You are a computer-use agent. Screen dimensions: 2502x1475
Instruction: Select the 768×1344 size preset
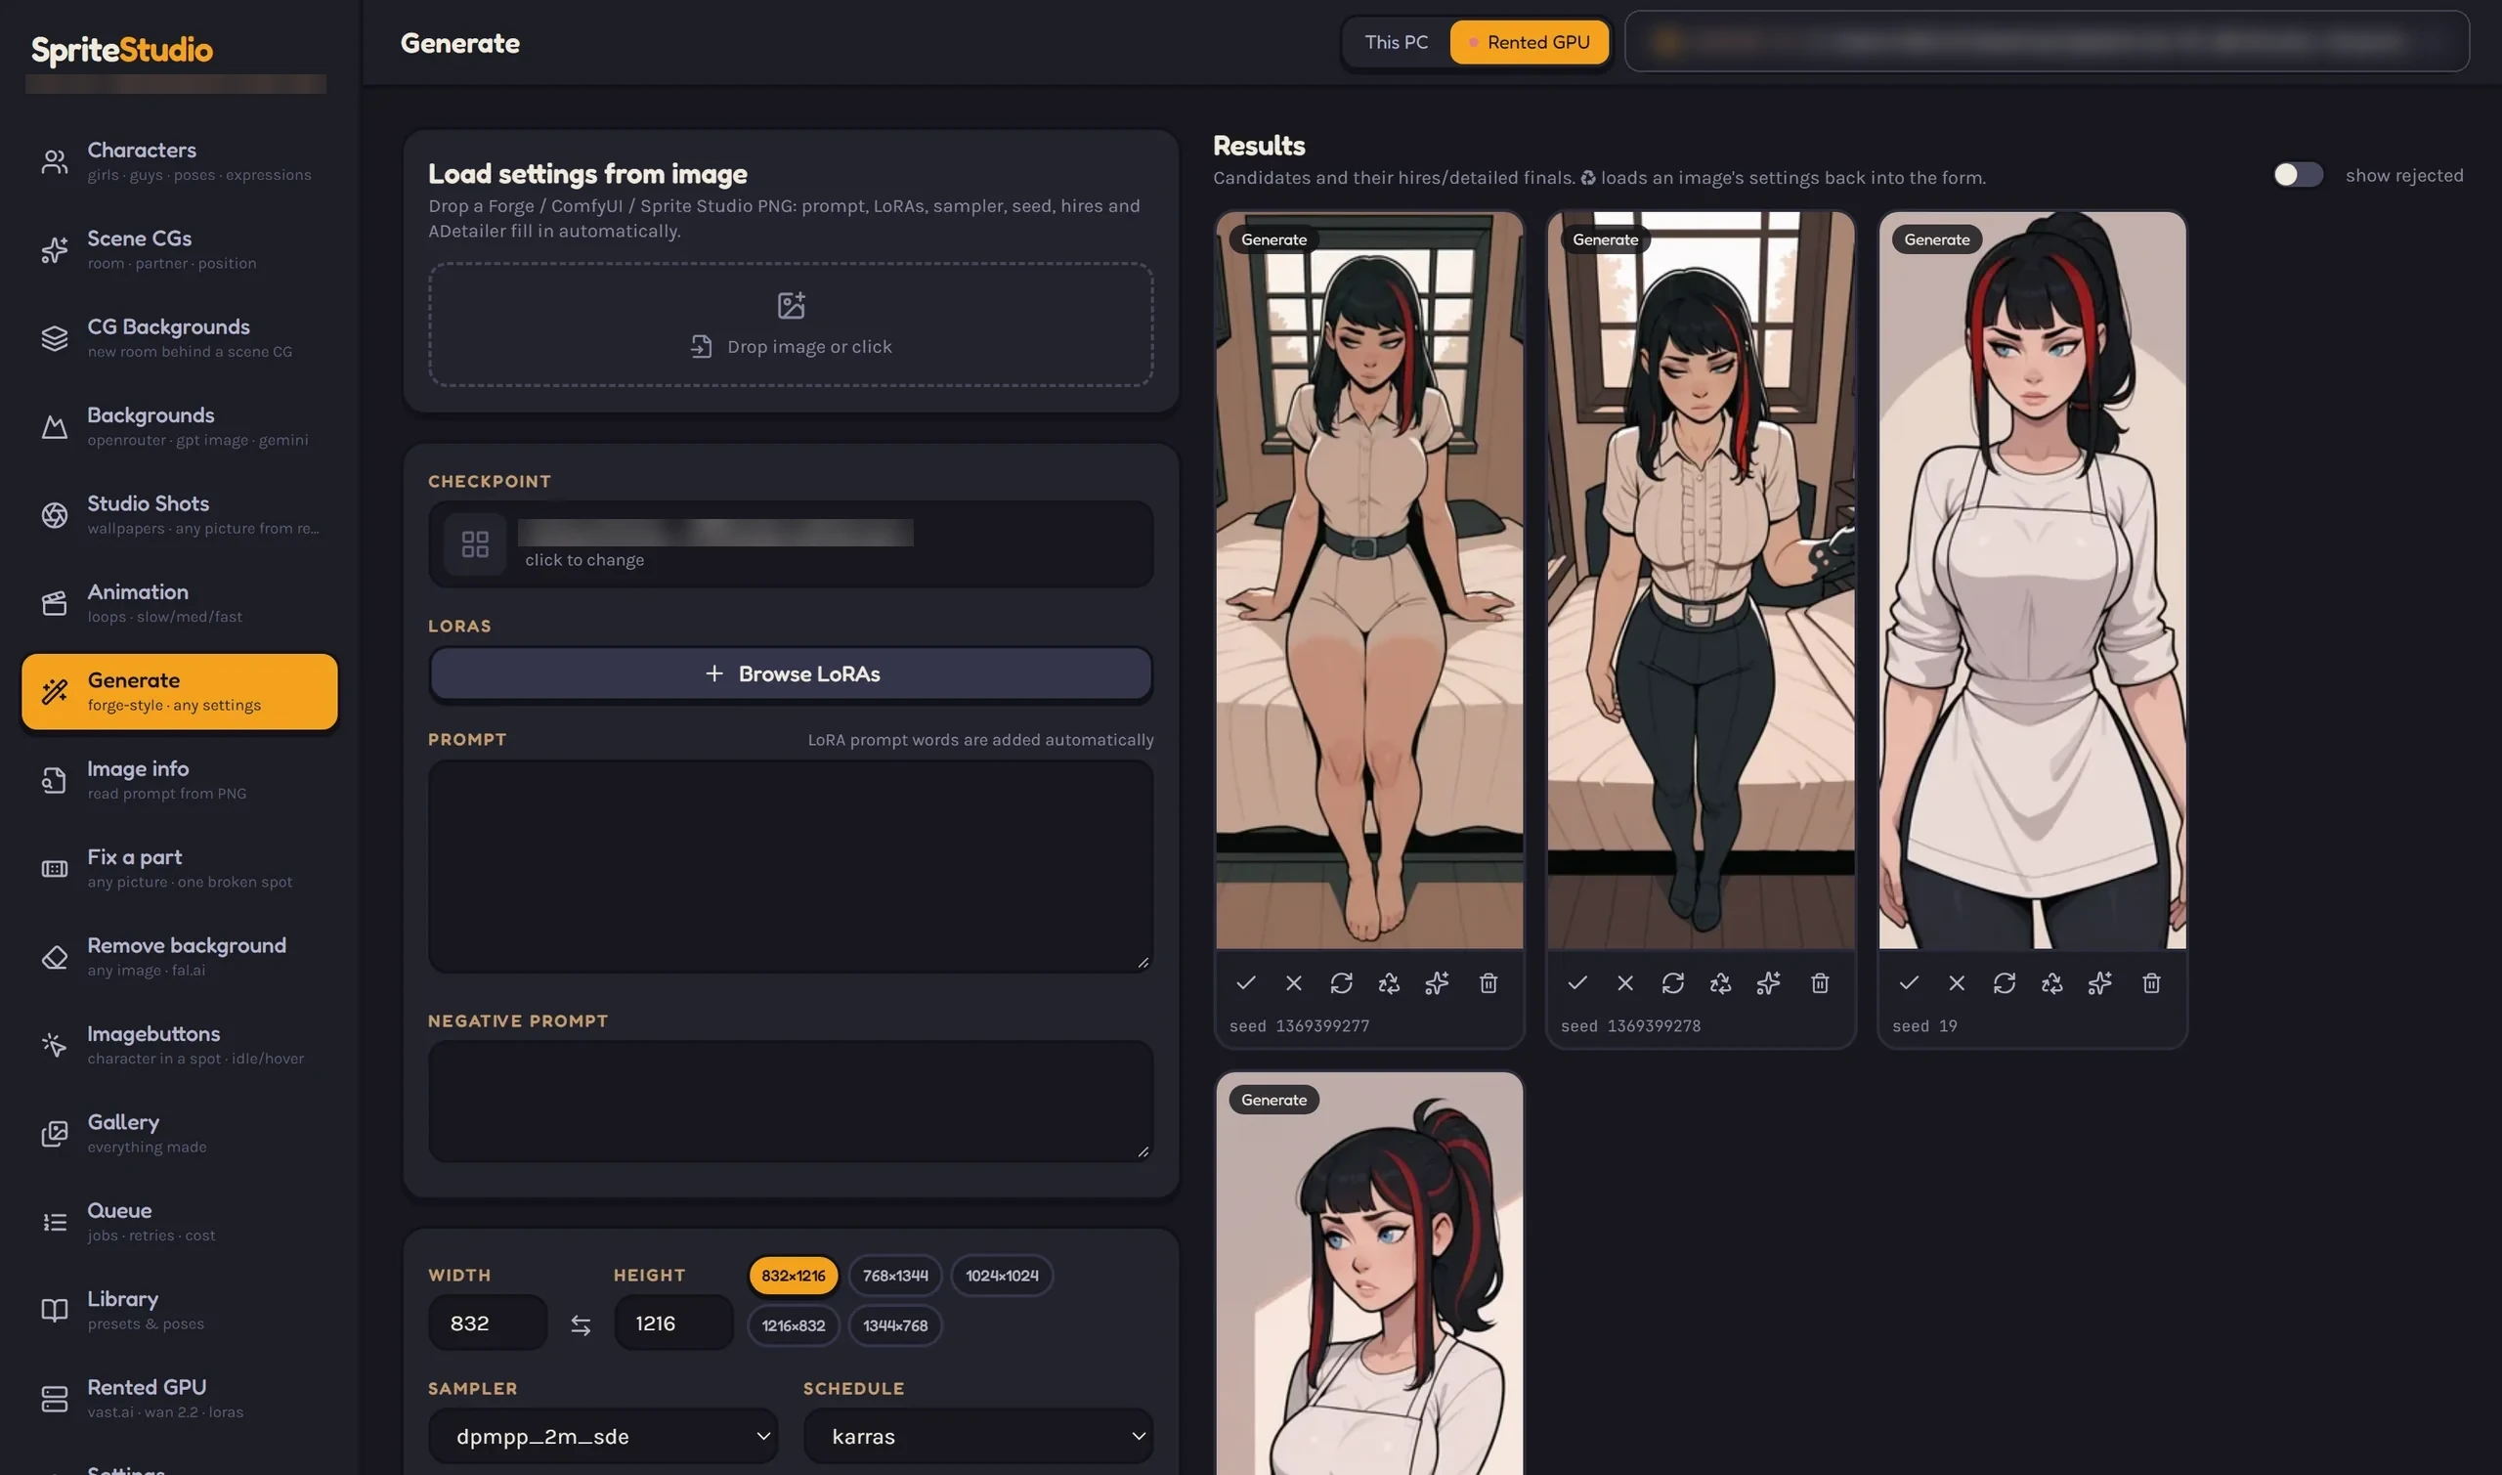pyautogui.click(x=894, y=1276)
